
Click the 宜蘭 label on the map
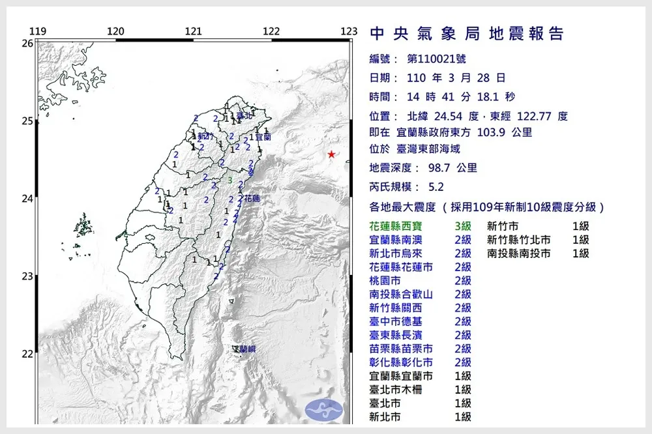pos(263,137)
